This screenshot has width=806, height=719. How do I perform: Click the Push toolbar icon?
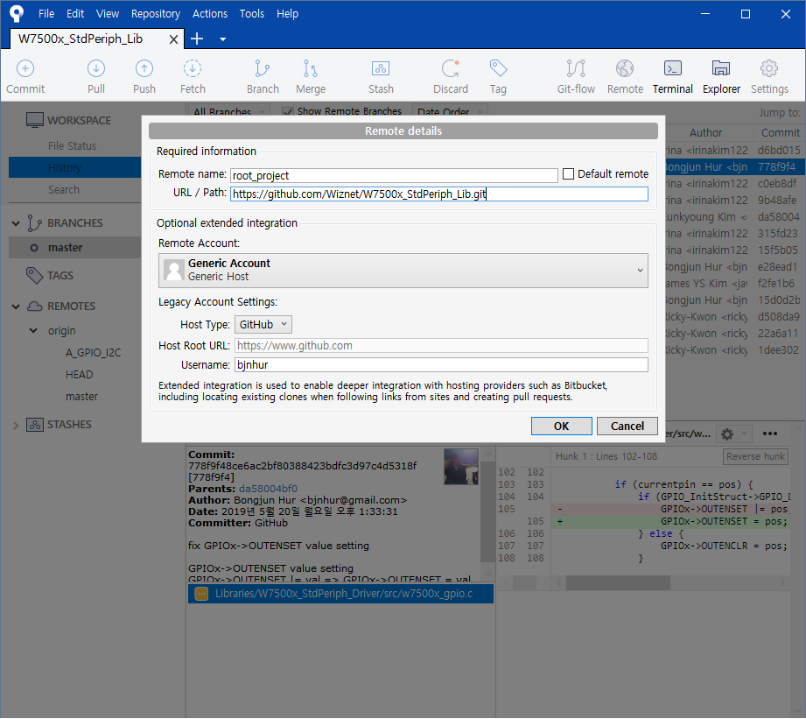click(x=144, y=68)
